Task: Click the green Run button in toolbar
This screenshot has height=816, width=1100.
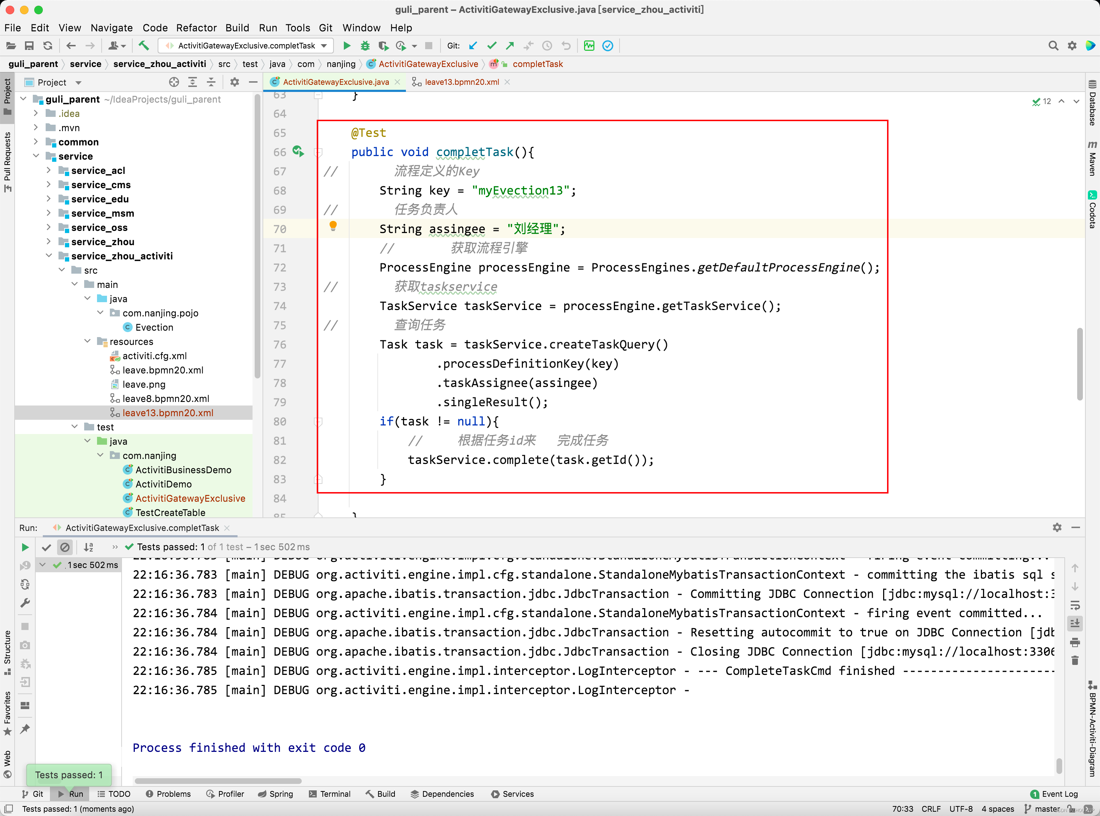Action: [347, 46]
